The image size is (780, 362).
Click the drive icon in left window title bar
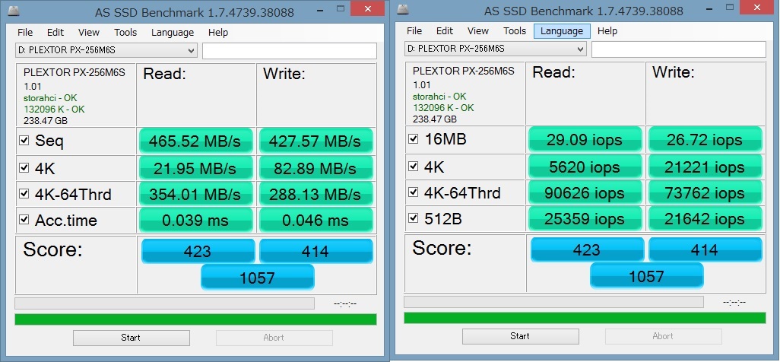click(x=14, y=11)
